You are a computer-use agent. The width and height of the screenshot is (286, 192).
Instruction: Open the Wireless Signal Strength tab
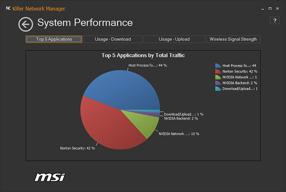click(x=233, y=39)
